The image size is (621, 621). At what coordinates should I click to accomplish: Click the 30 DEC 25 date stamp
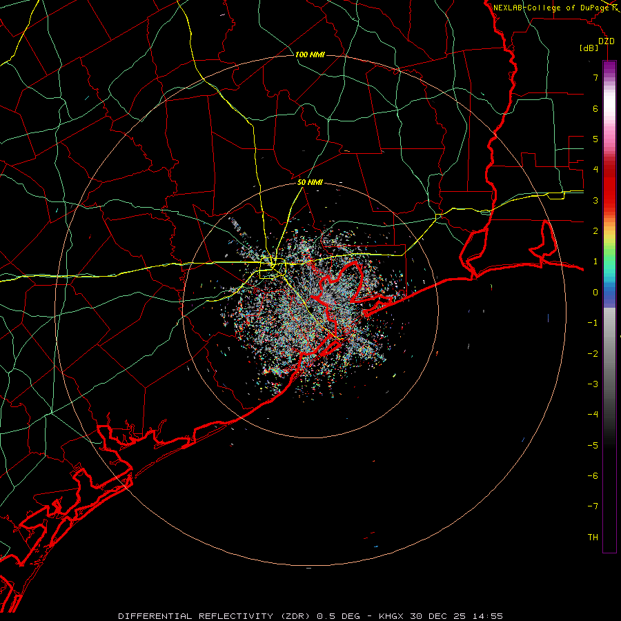437,616
